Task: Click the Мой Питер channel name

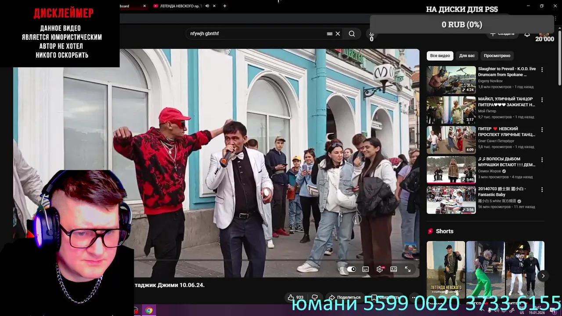Action: (487, 111)
